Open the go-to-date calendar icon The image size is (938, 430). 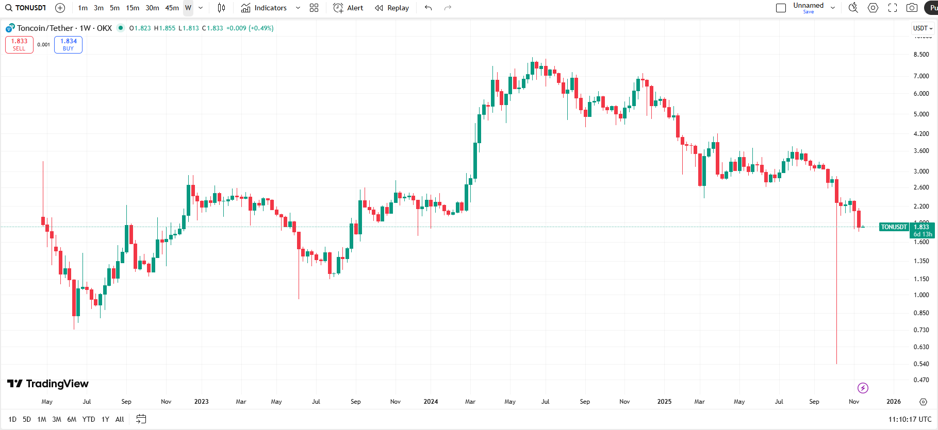click(141, 419)
